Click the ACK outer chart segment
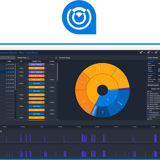The image size is (160, 160). (121, 79)
